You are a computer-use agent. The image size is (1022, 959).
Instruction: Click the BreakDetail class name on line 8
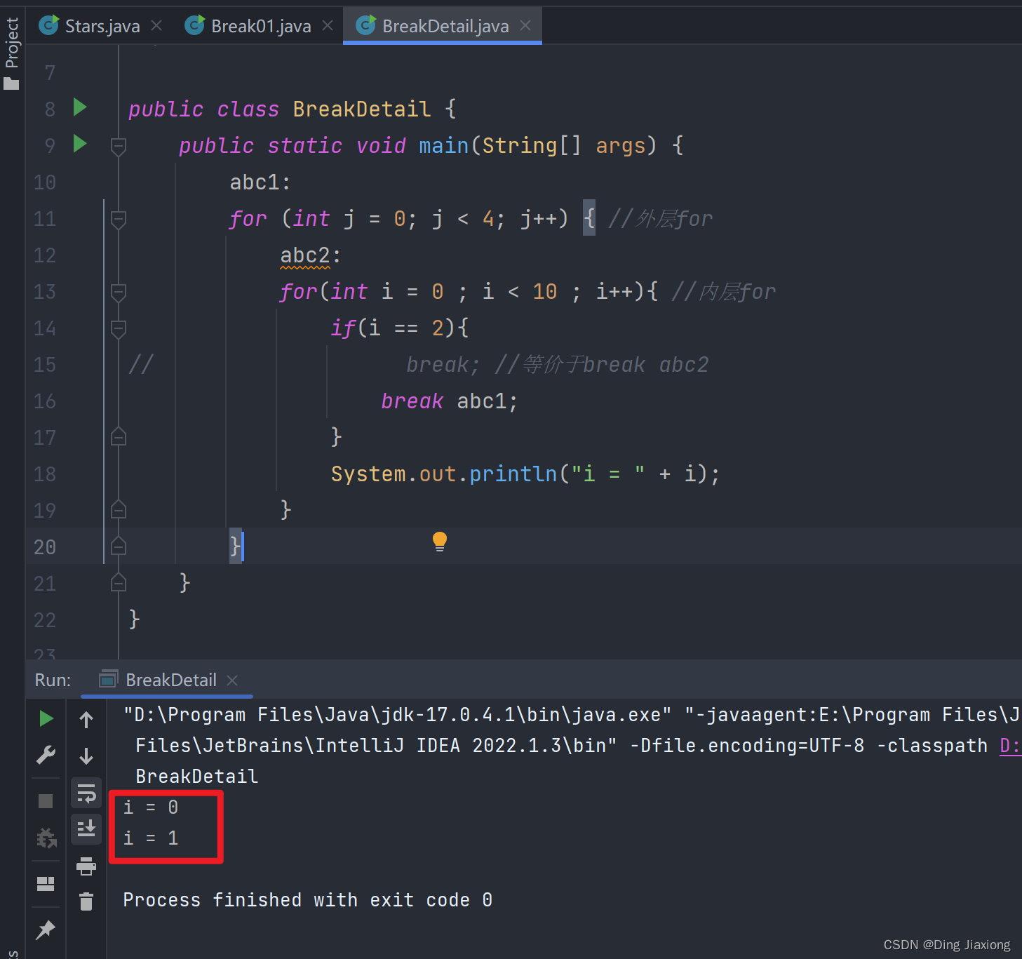(361, 109)
